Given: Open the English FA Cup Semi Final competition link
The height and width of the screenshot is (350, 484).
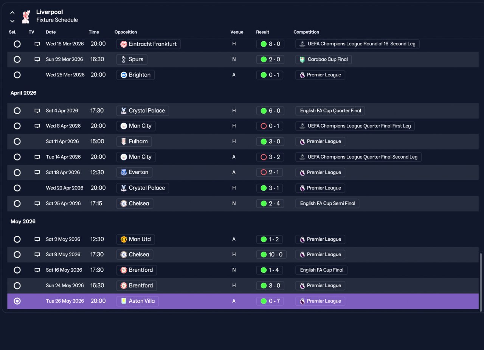Looking at the screenshot, I should 327,204.
